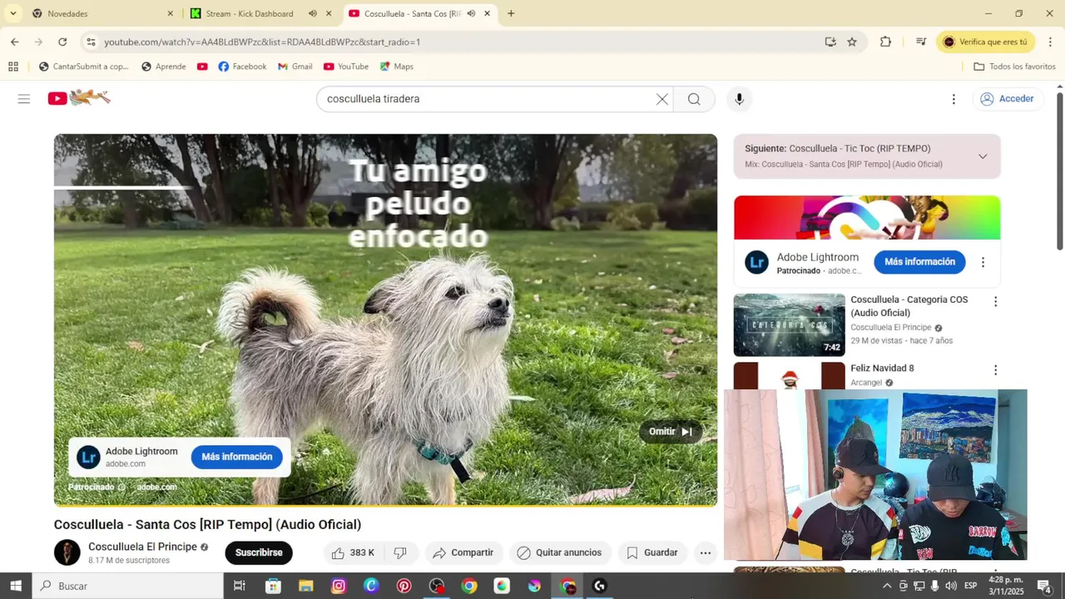Screen dimensions: 1065x599
Task: Open a new browser tab
Action: tap(511, 13)
